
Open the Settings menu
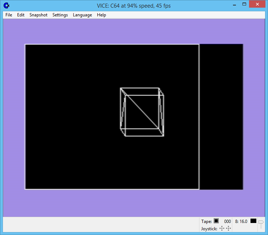60,15
